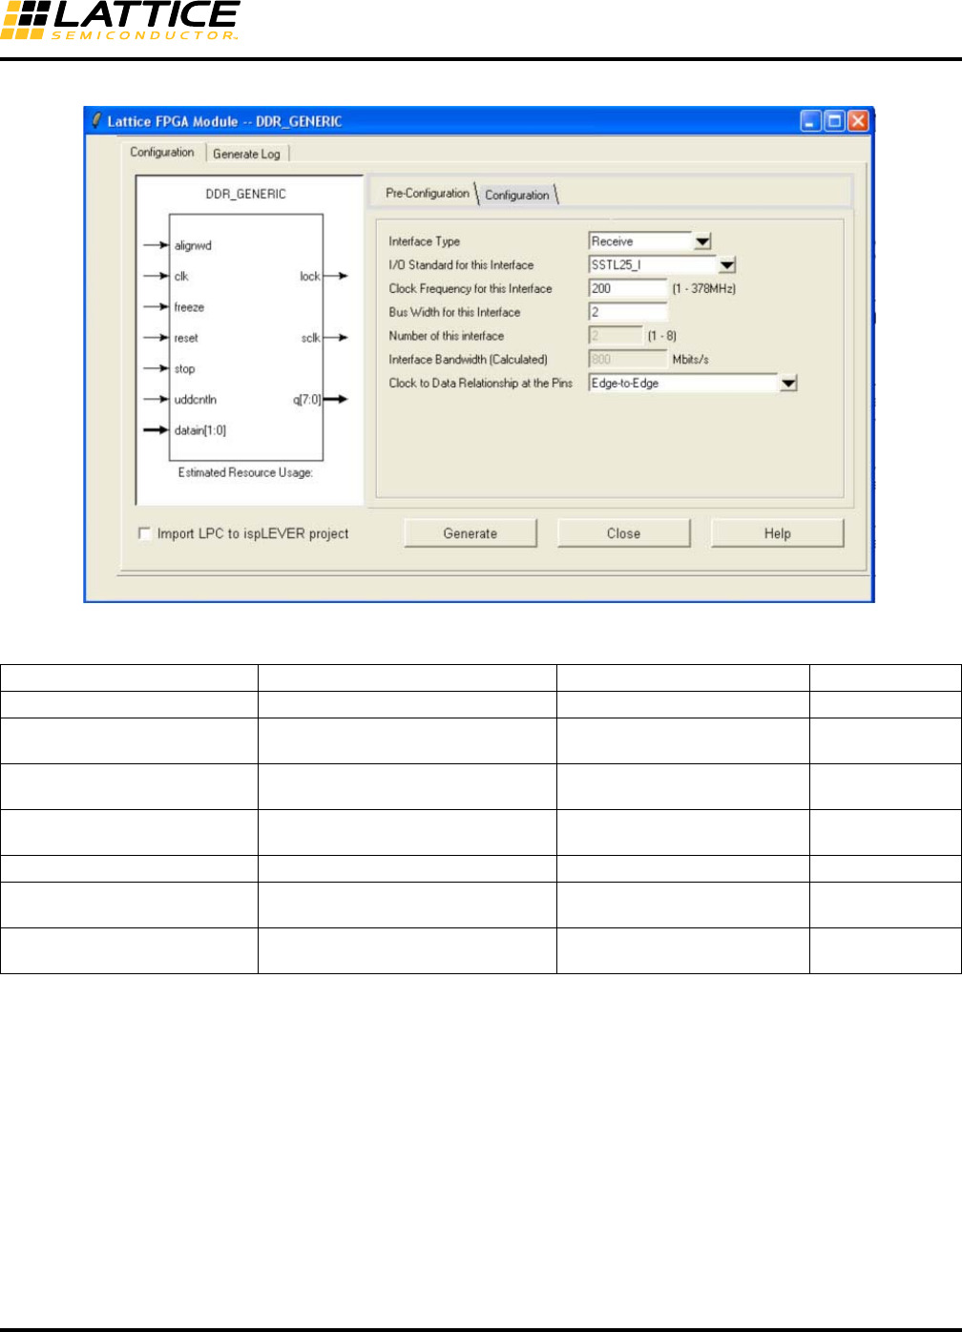Open Help for this module
962x1332 pixels.
[777, 533]
